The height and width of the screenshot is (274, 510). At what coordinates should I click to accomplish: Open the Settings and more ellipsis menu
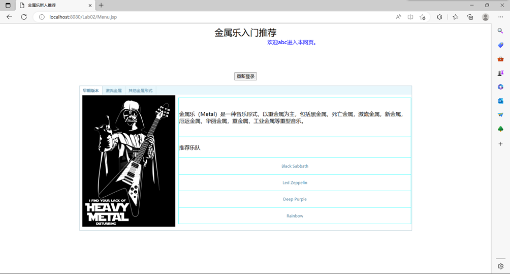(x=500, y=17)
